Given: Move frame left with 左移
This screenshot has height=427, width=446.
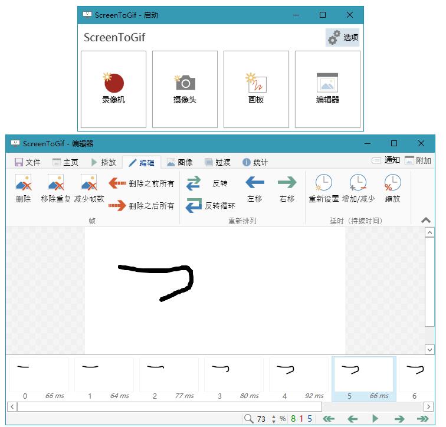Looking at the screenshot, I should pyautogui.click(x=255, y=189).
